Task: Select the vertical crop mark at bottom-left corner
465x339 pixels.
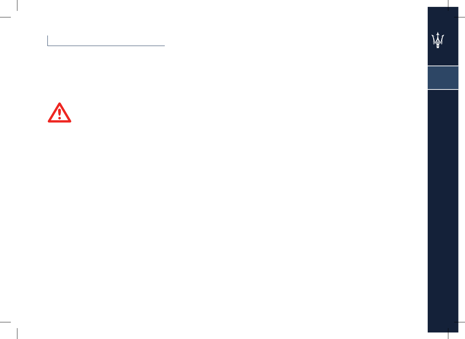Action: 17,334
